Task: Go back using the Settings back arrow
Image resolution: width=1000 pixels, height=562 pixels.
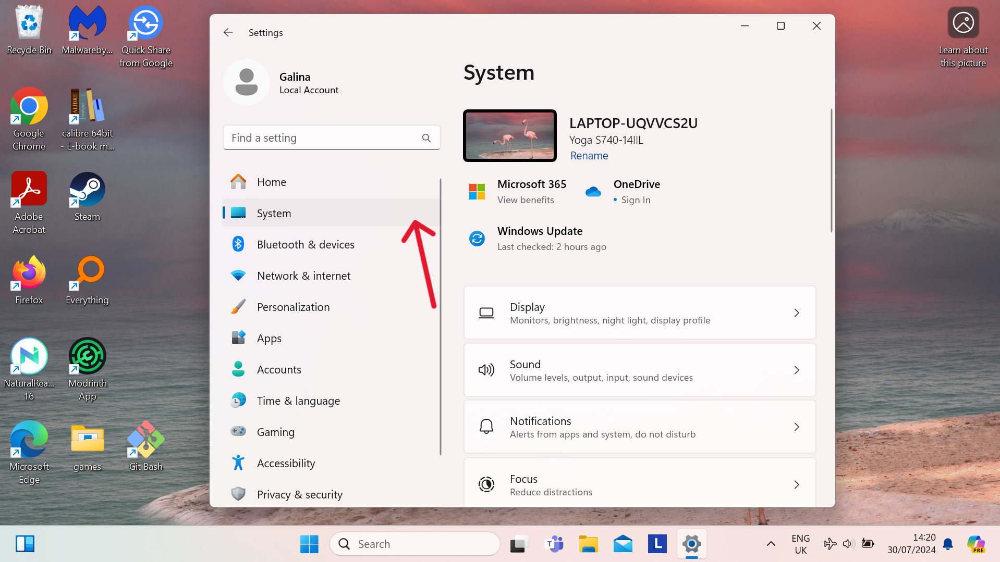Action: tap(228, 32)
